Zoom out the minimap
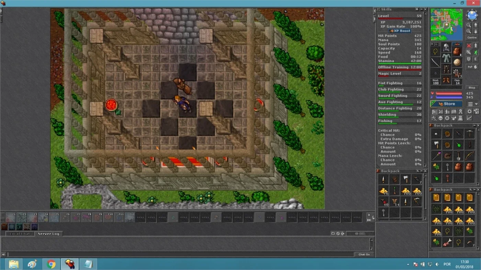This screenshot has width=481, height=270. click(469, 25)
